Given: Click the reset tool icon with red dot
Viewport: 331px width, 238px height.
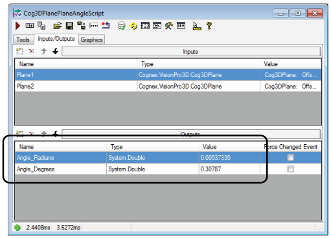Looking at the screenshot, I should [x=106, y=26].
